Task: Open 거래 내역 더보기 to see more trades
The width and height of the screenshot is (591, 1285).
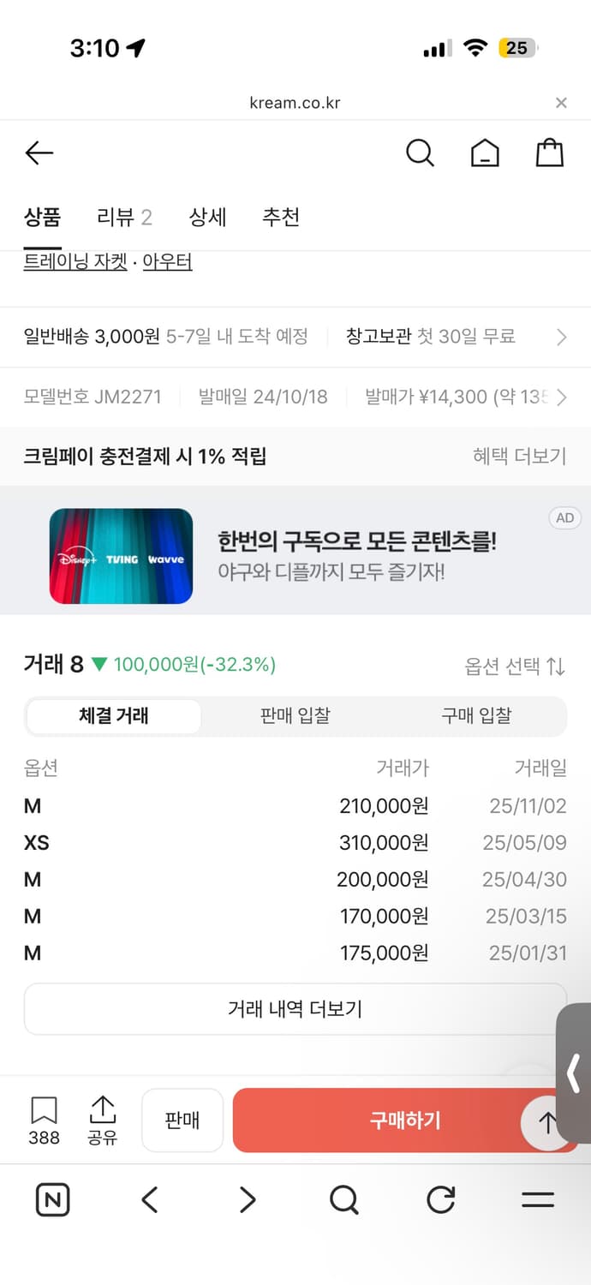Action: [295, 1008]
